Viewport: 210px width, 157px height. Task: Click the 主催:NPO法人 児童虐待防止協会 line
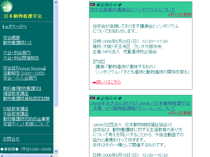click(125, 52)
